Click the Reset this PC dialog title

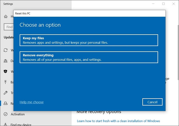coord(23,13)
